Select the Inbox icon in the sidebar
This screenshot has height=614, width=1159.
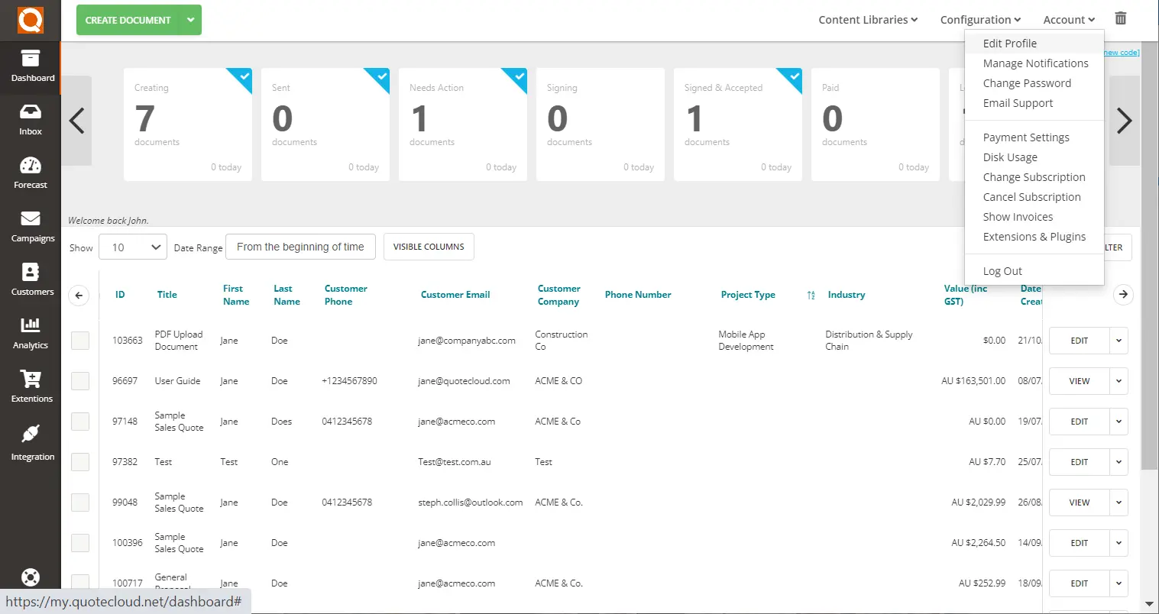[31, 120]
